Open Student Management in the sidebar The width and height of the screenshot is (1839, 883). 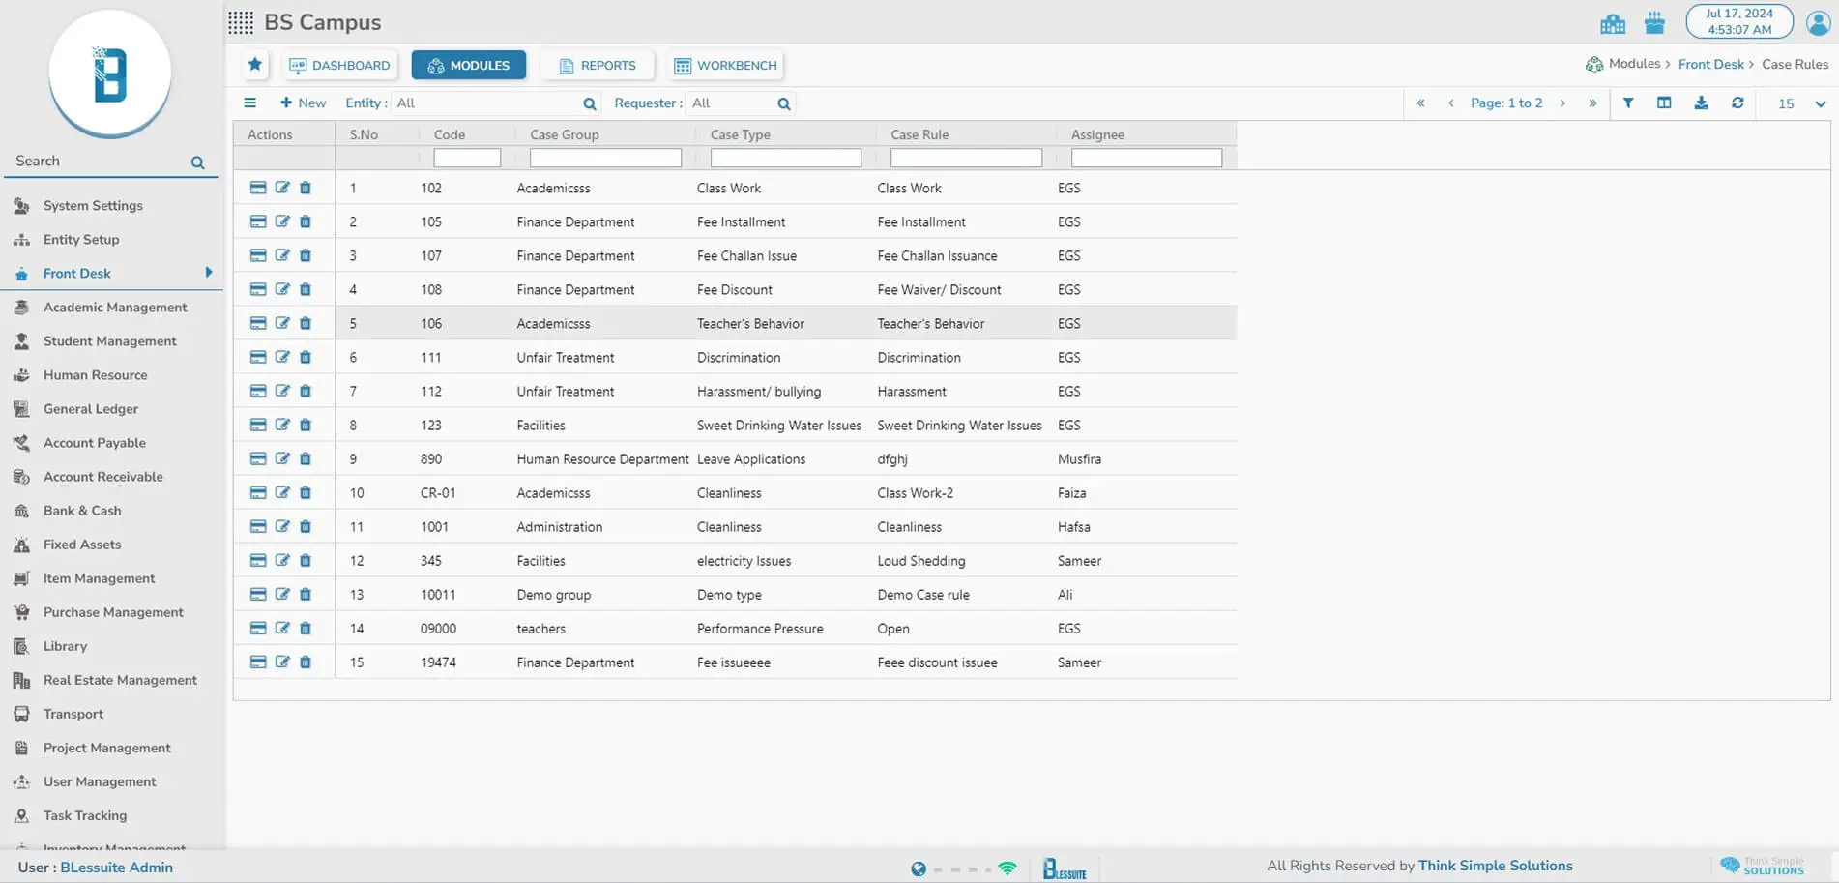[109, 341]
